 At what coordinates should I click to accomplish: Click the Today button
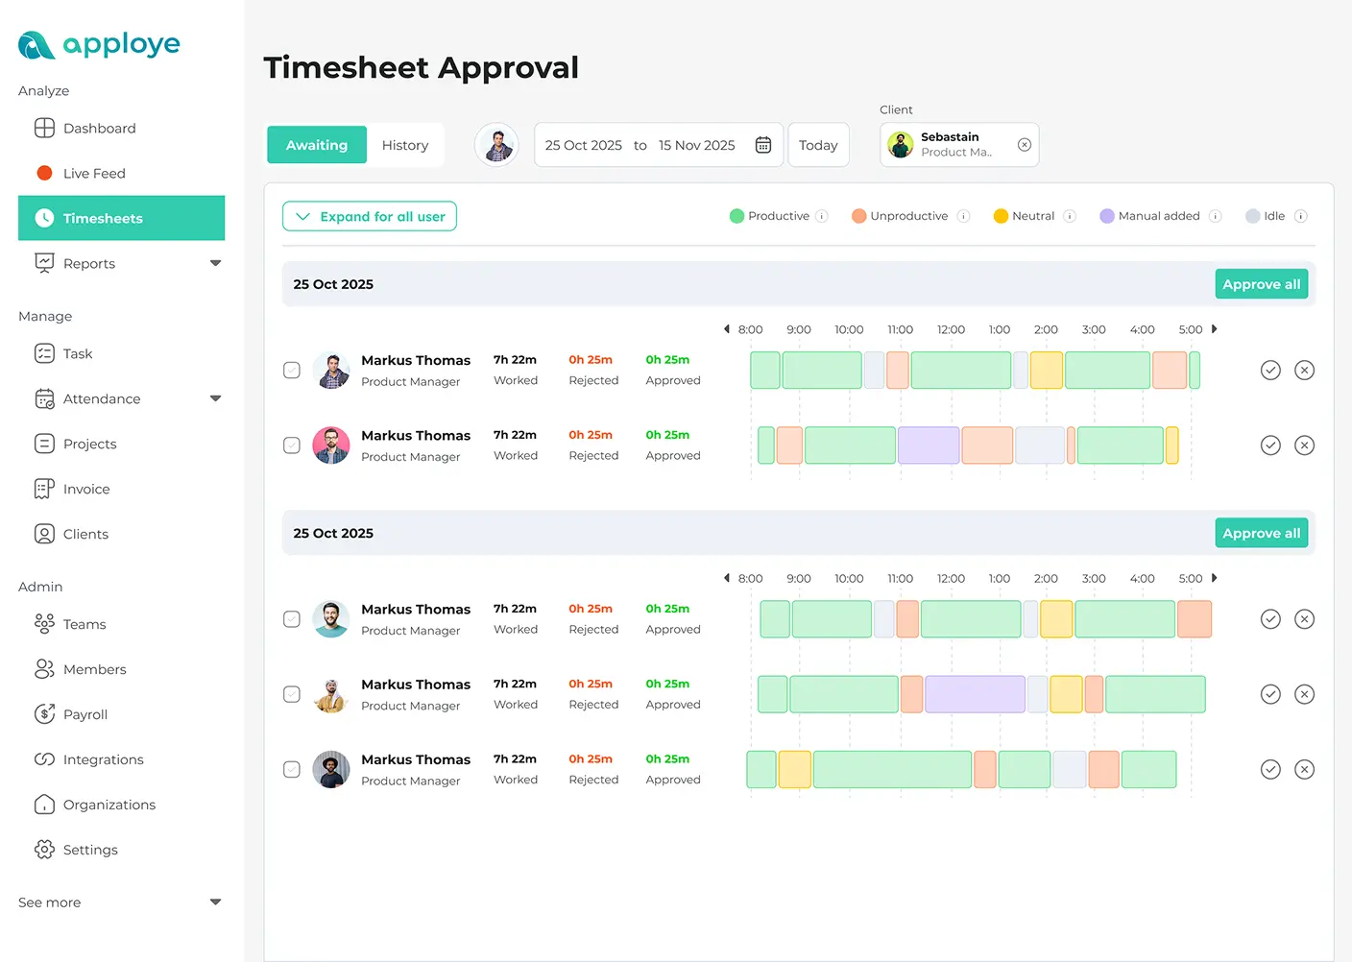pos(818,144)
